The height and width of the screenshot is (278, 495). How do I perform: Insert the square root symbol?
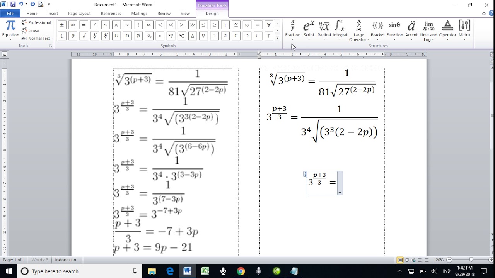[84, 36]
